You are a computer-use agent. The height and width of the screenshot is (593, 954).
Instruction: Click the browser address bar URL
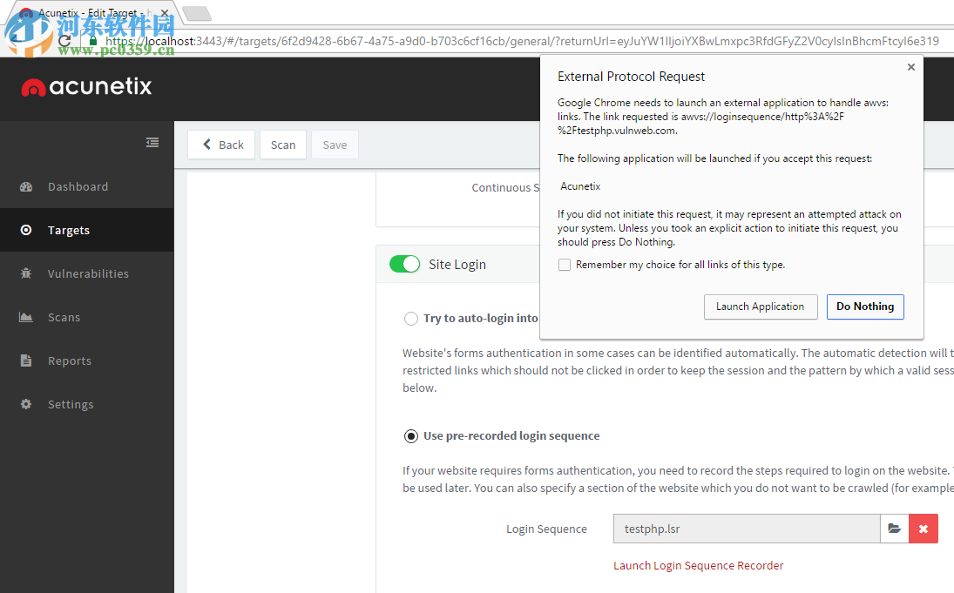(x=522, y=41)
